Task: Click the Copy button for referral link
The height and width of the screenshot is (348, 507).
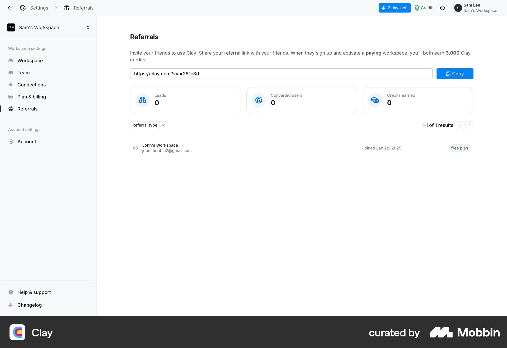Action: coord(455,74)
